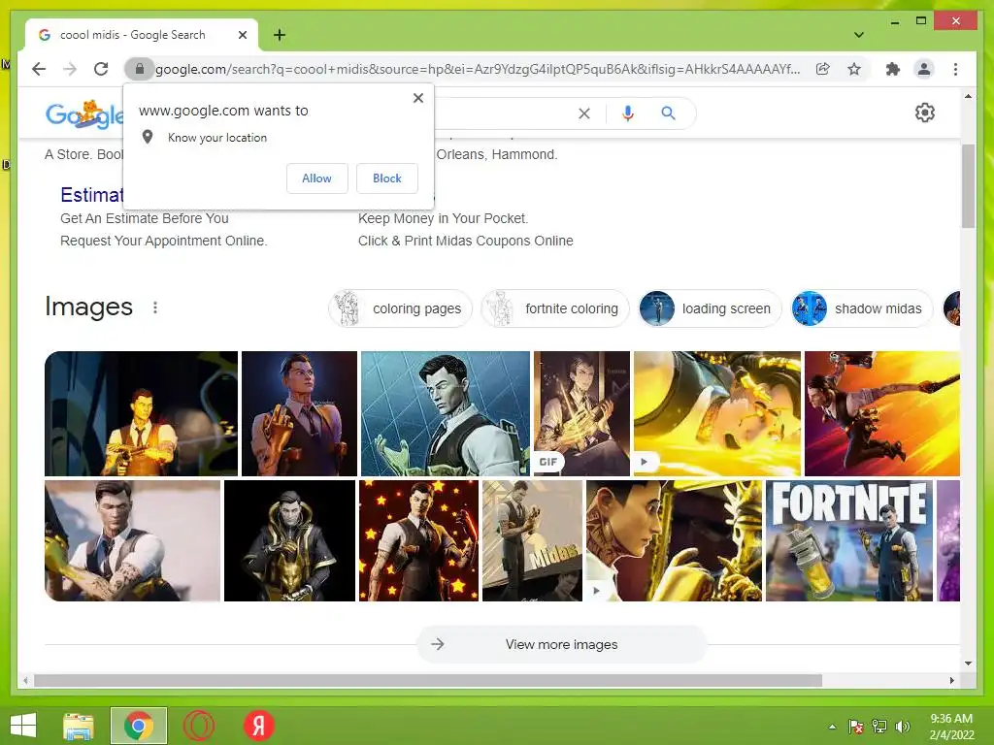Open the Windows Start button
This screenshot has height=745, width=994.
pos(23,726)
